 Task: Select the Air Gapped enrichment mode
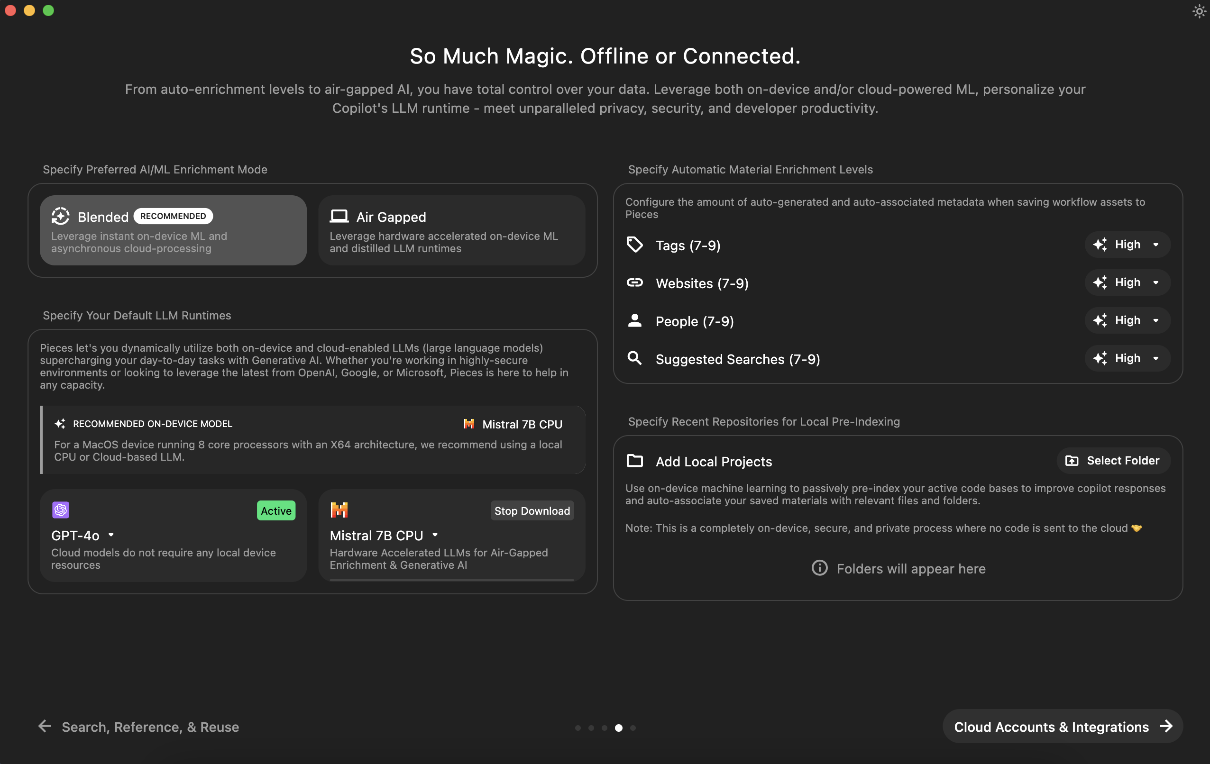pos(451,230)
